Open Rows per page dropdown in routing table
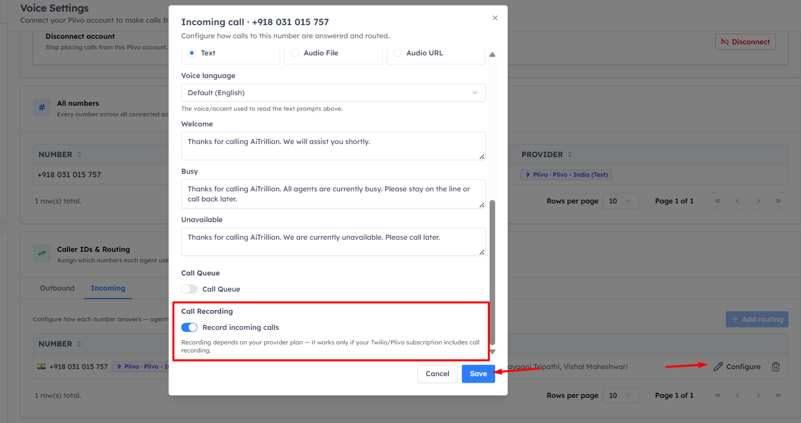 (620, 395)
